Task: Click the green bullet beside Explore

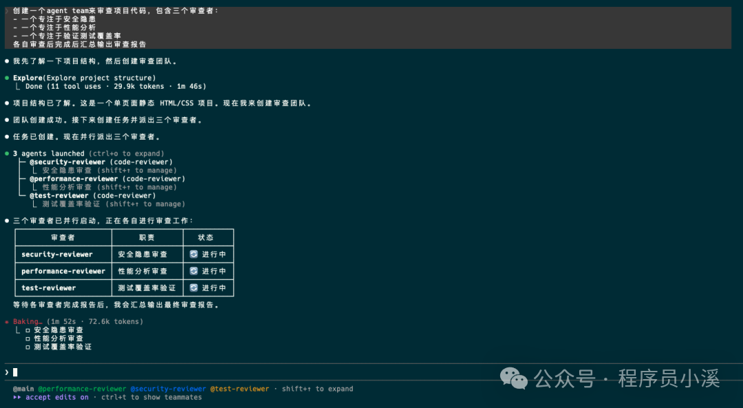Action: pos(7,78)
